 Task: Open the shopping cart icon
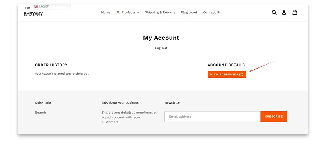pyautogui.click(x=295, y=12)
